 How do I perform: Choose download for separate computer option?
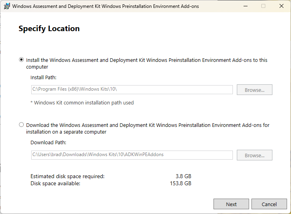pos(21,125)
